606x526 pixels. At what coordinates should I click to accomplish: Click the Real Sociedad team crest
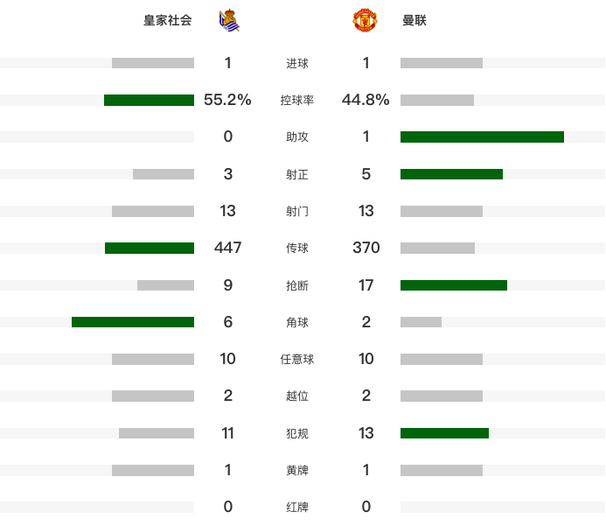229,20
